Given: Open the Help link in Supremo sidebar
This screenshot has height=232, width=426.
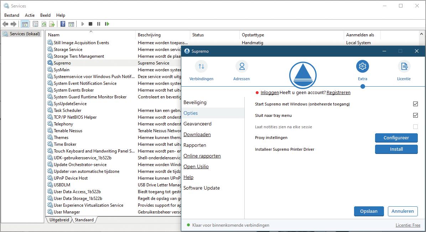Looking at the screenshot, I should coord(188,177).
